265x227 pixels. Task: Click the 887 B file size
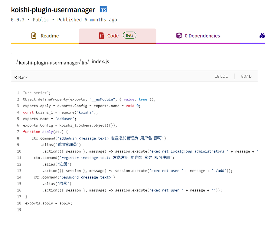pyautogui.click(x=246, y=76)
